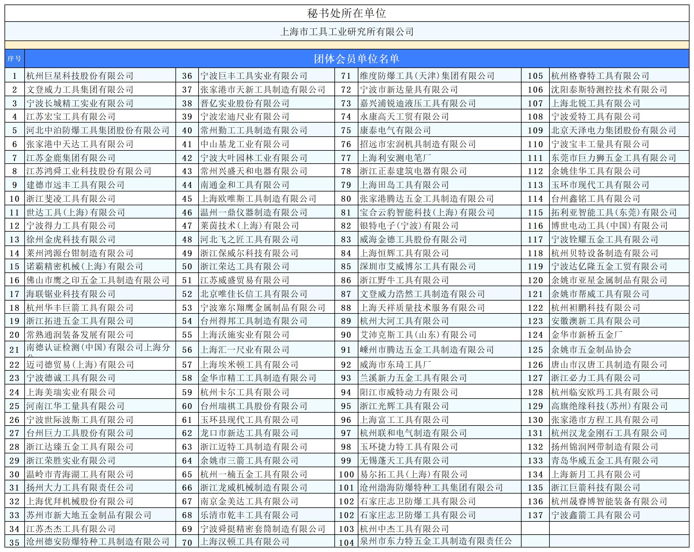This screenshot has width=694, height=552.
Task: Click 宁波大叶园林工业有限公司
Action: (x=254, y=158)
